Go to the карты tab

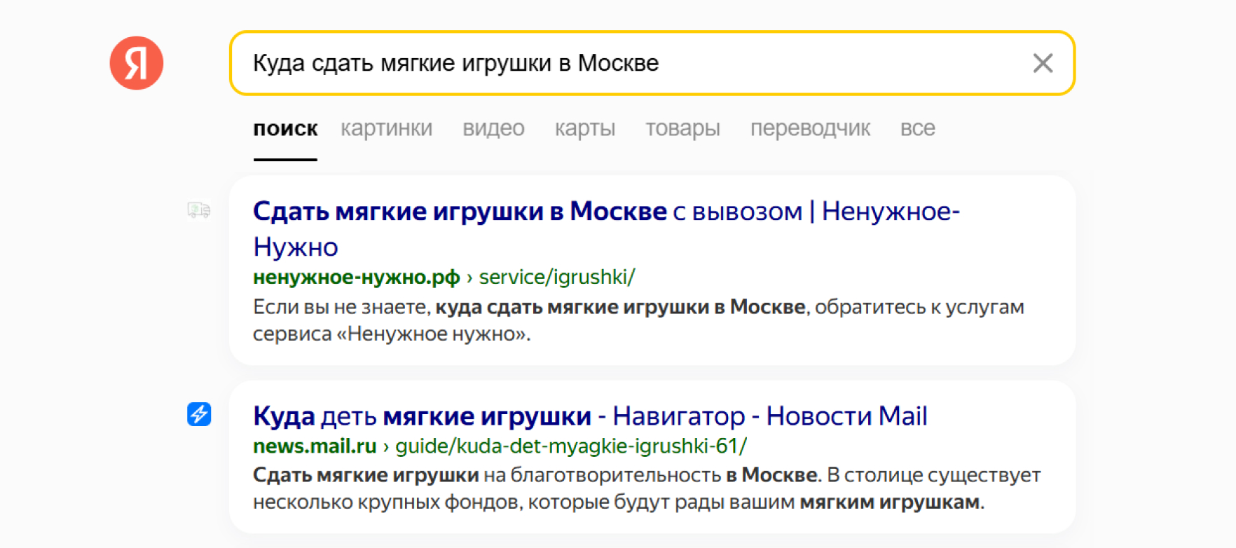point(584,129)
